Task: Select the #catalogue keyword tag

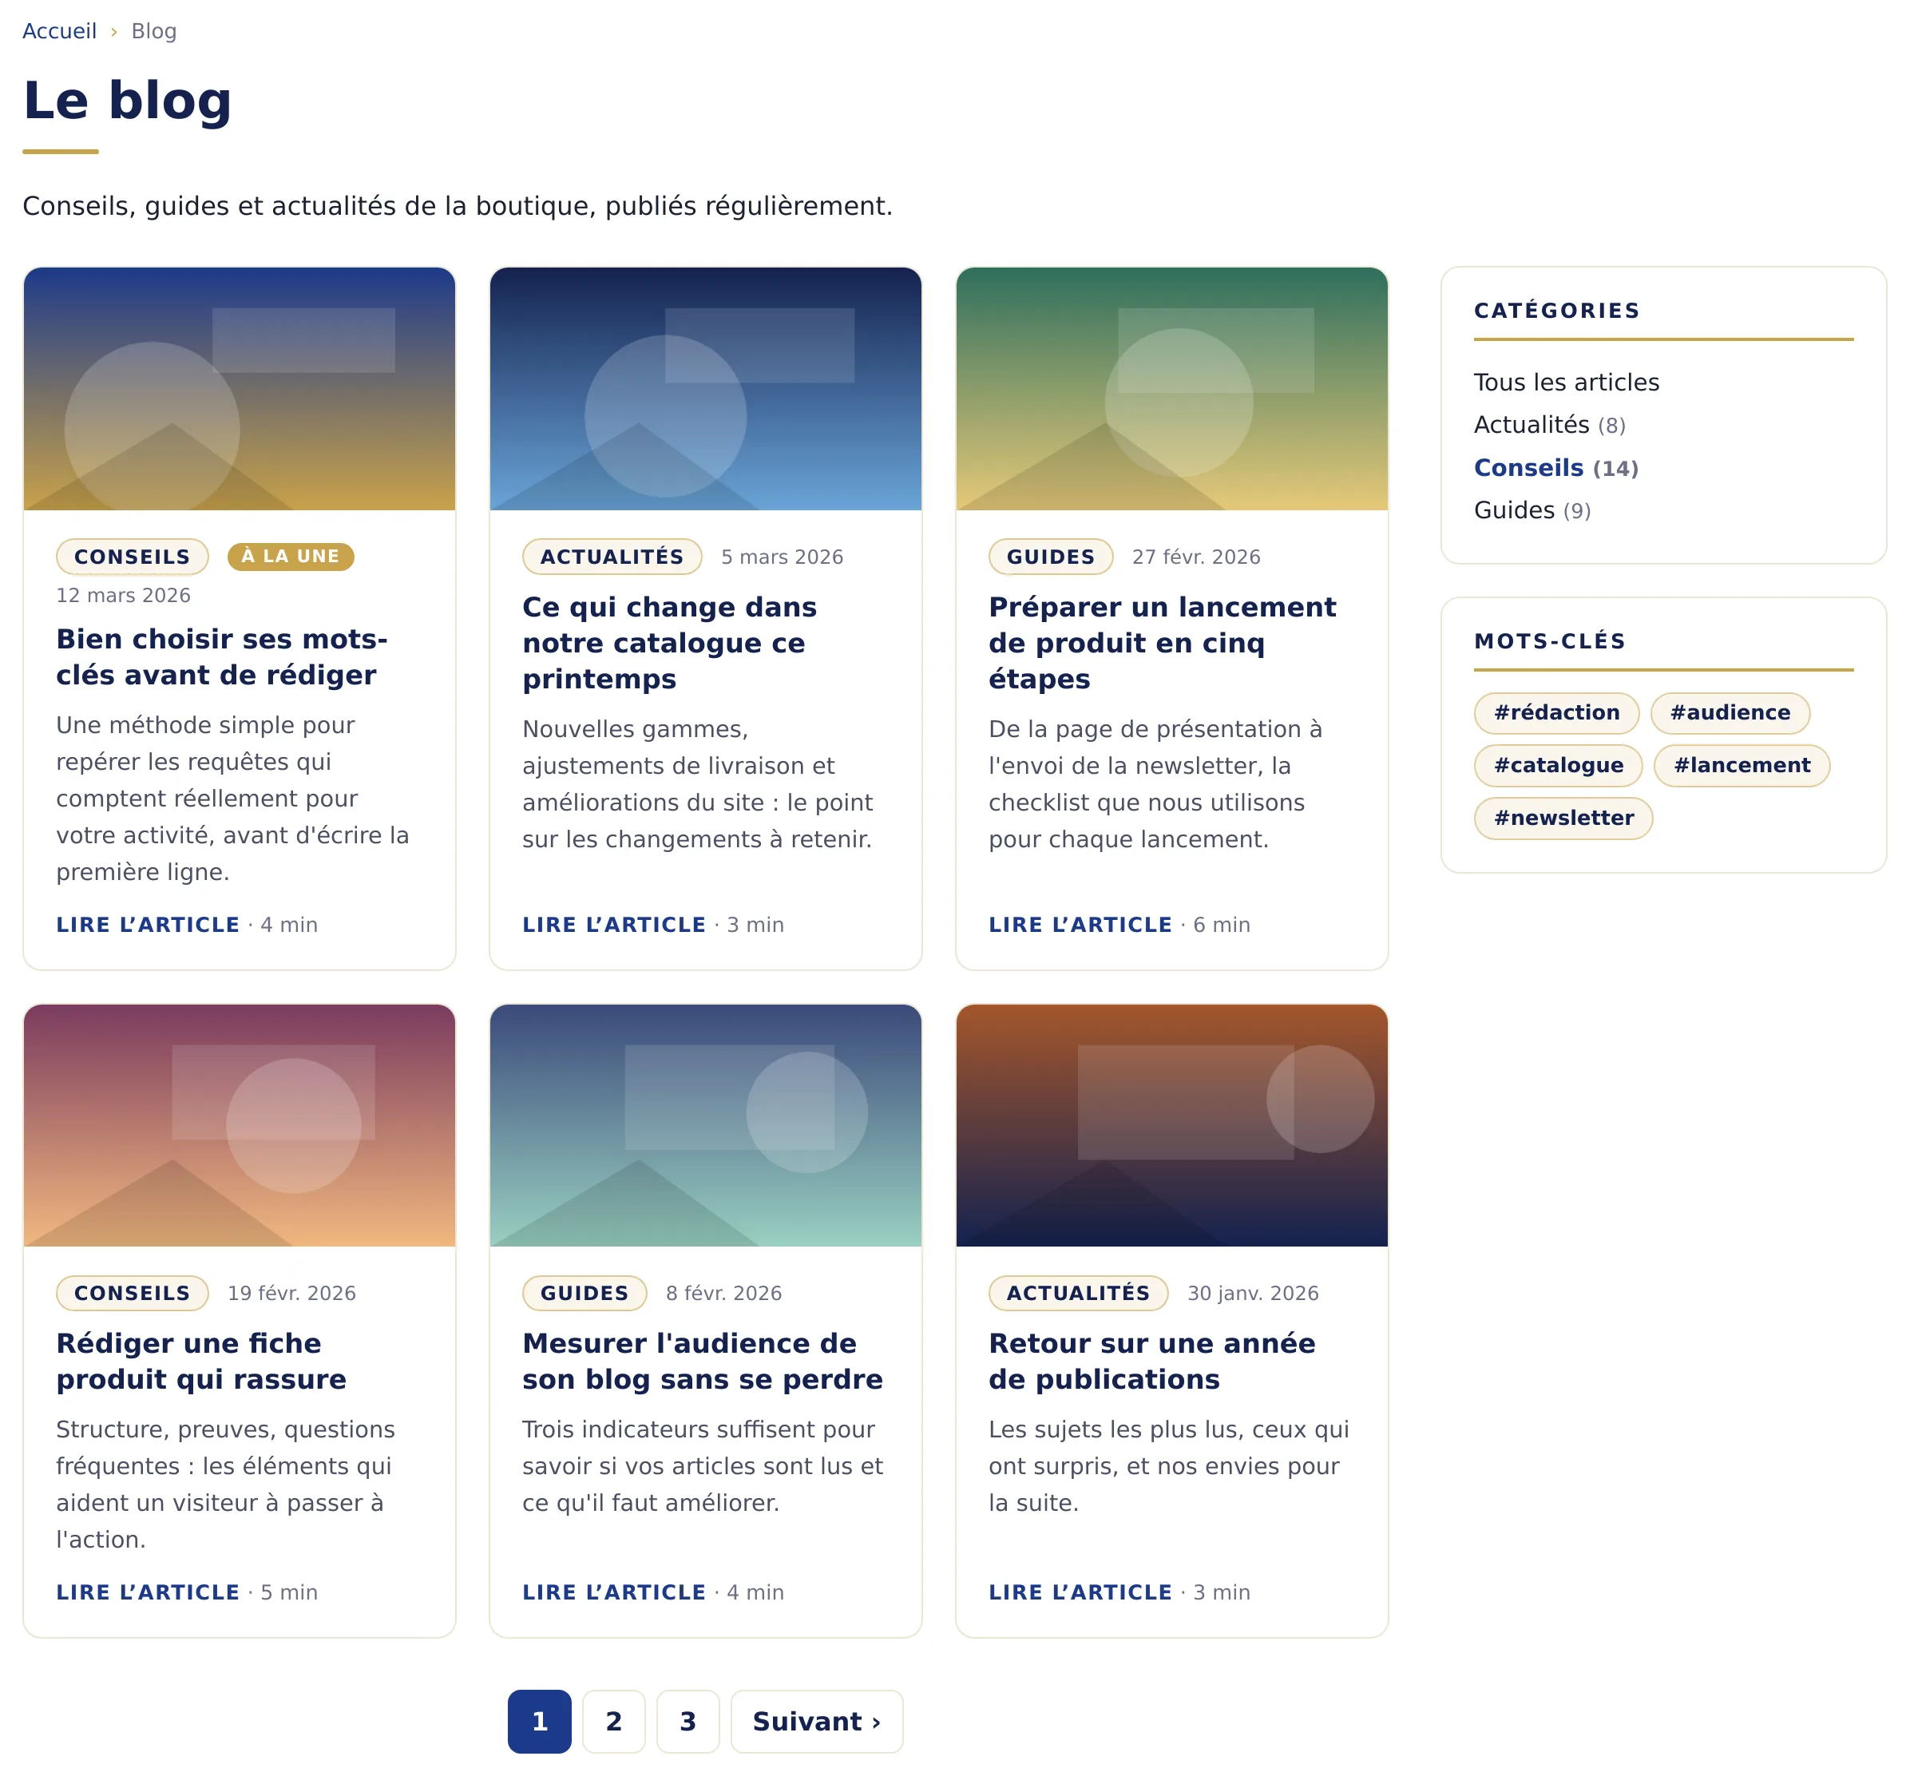Action: pos(1559,766)
